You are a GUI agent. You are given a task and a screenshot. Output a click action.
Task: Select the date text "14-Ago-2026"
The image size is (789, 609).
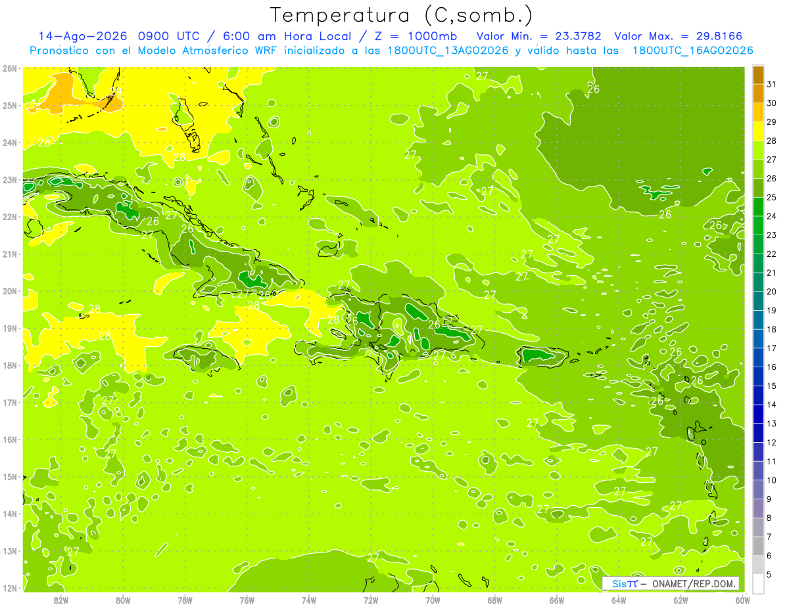(x=82, y=36)
